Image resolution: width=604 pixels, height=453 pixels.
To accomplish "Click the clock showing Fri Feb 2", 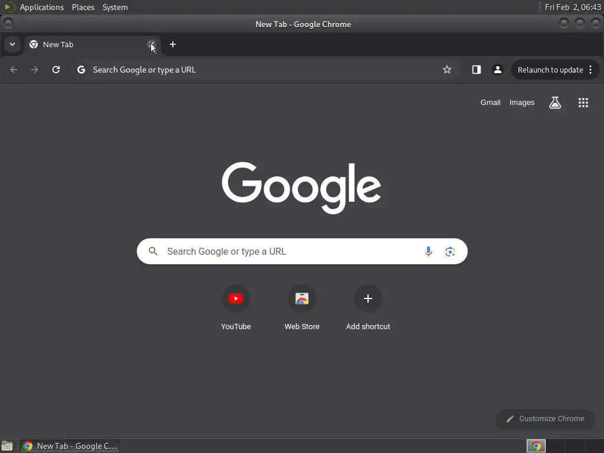I will 573,7.
